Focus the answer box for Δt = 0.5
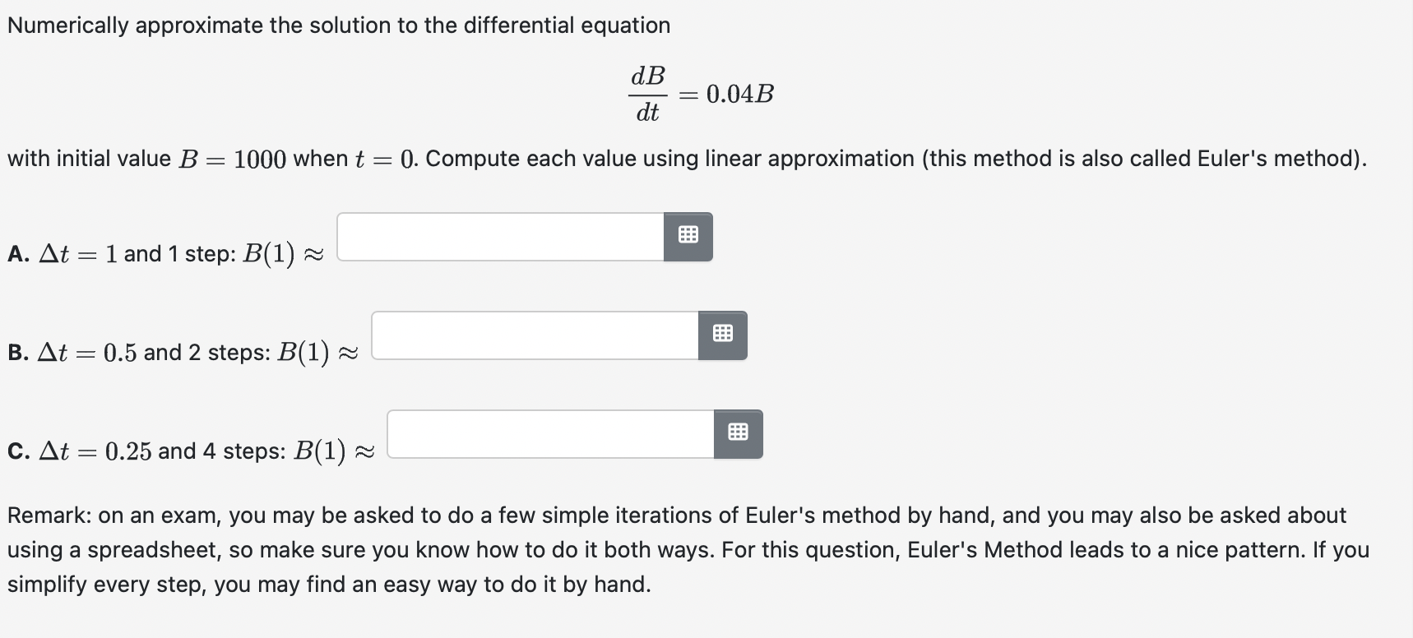This screenshot has height=638, width=1413. pos(535,335)
